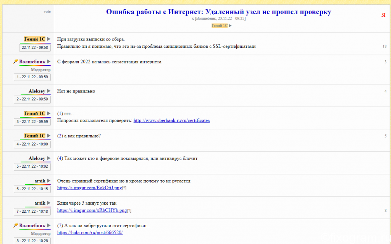This screenshot has height=244, width=391.
Task: Expand the arrow beside Гений 1С in the first post
Action: click(x=48, y=39)
